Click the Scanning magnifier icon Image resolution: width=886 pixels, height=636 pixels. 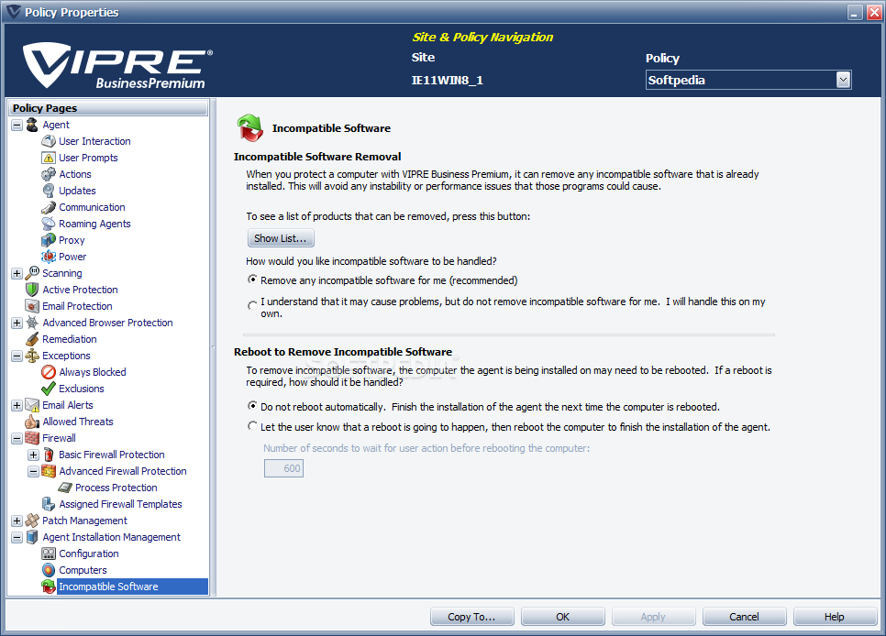(x=32, y=273)
